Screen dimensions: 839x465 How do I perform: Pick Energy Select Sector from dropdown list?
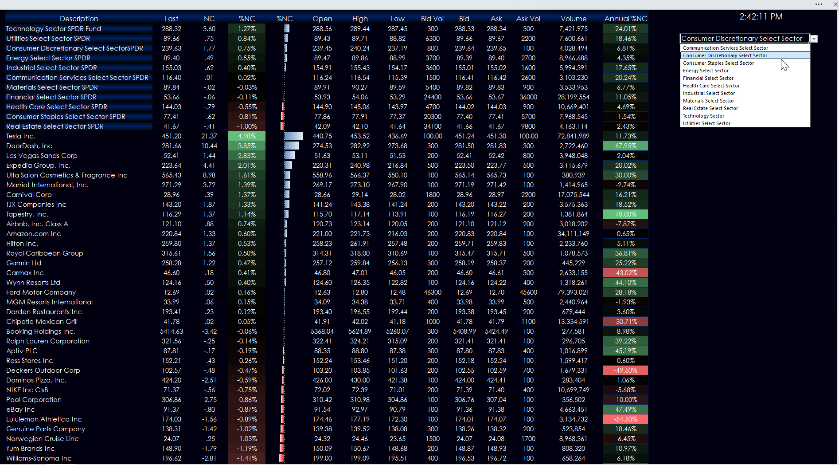(706, 71)
